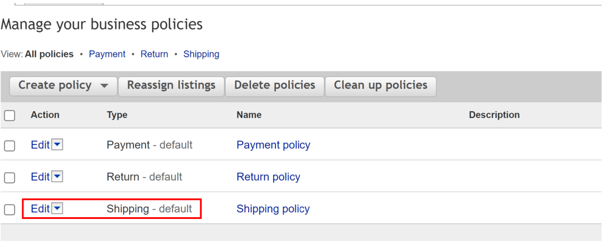Tick the select-all checkbox in header
This screenshot has height=245, width=602.
(9, 116)
